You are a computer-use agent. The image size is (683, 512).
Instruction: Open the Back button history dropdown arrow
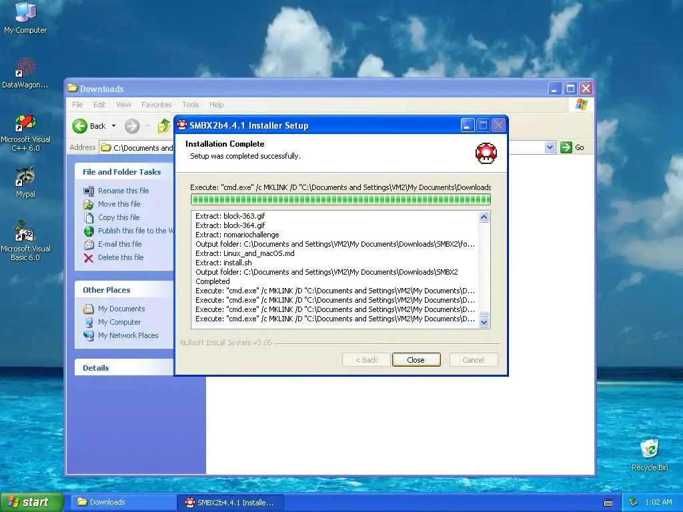pos(113,126)
